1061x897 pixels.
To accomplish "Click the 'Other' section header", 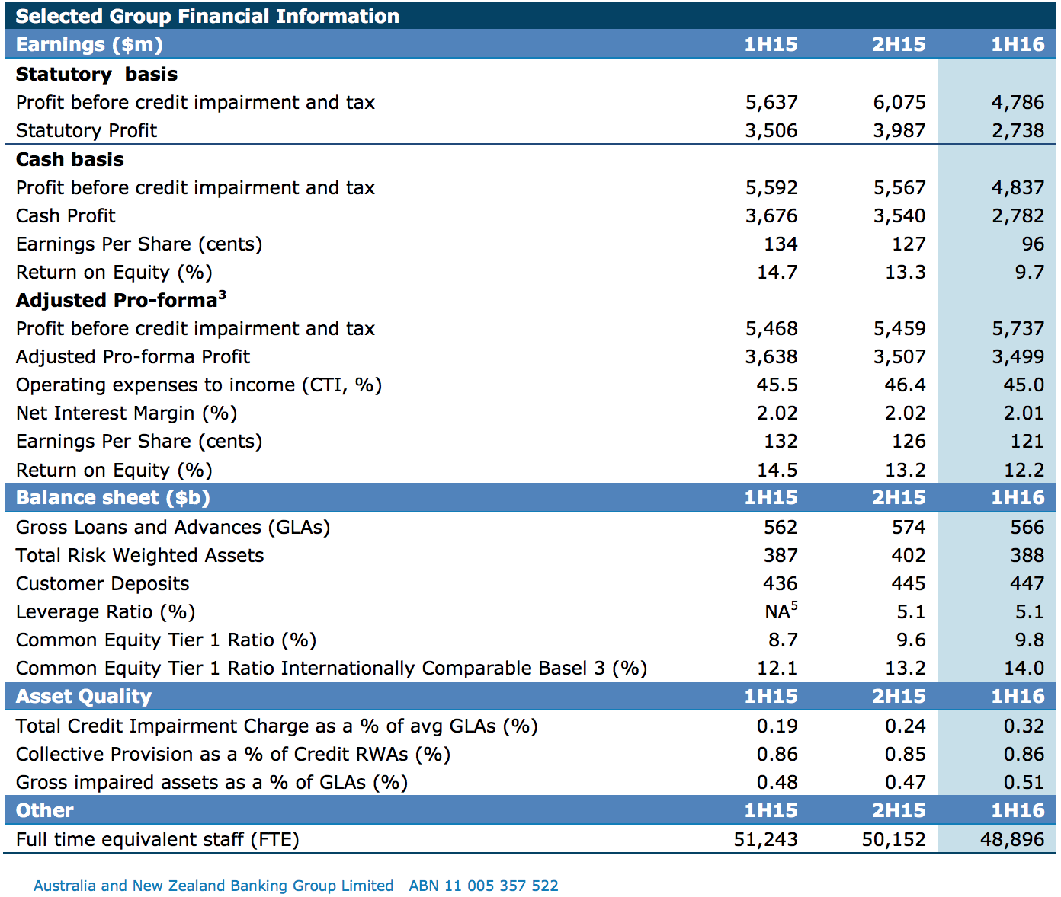I will (x=45, y=810).
